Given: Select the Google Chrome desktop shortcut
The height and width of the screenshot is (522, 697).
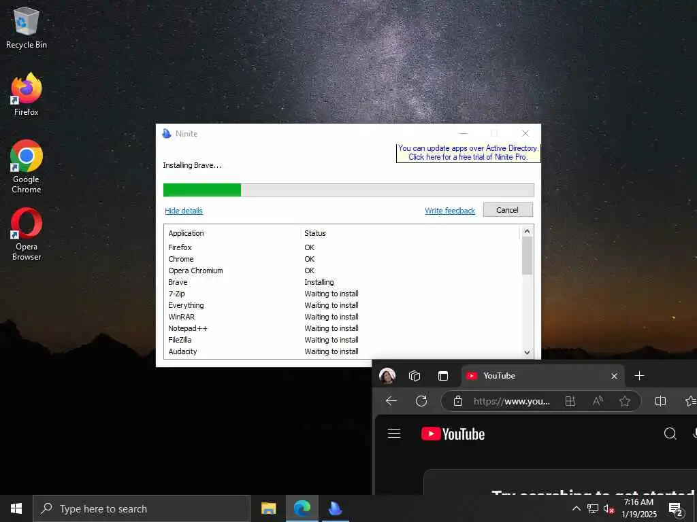Looking at the screenshot, I should point(27,167).
